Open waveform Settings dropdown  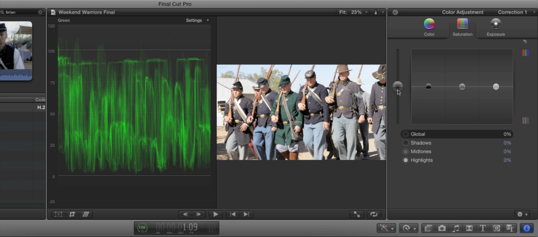point(197,20)
